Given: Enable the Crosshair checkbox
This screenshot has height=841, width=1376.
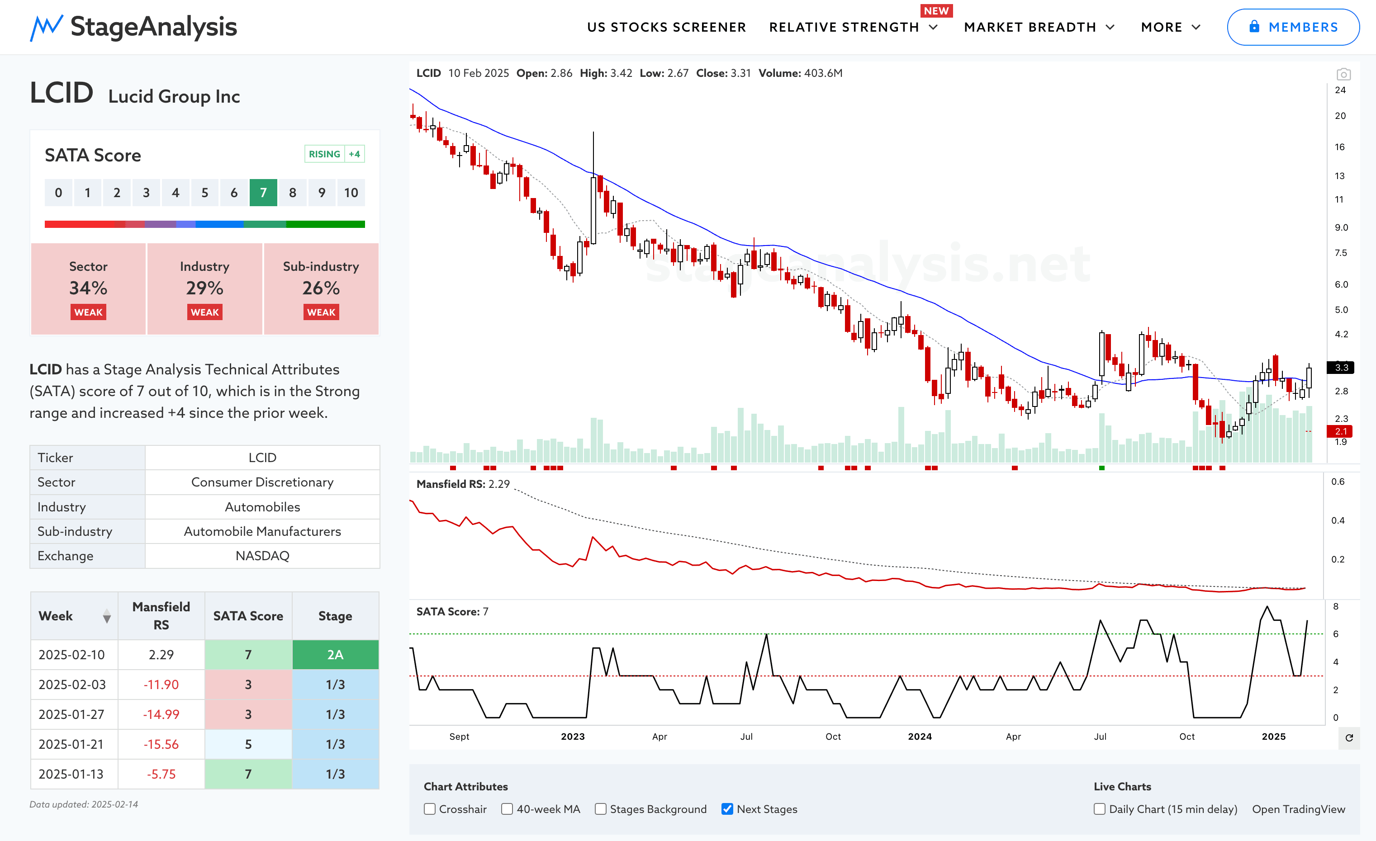Looking at the screenshot, I should (x=429, y=809).
